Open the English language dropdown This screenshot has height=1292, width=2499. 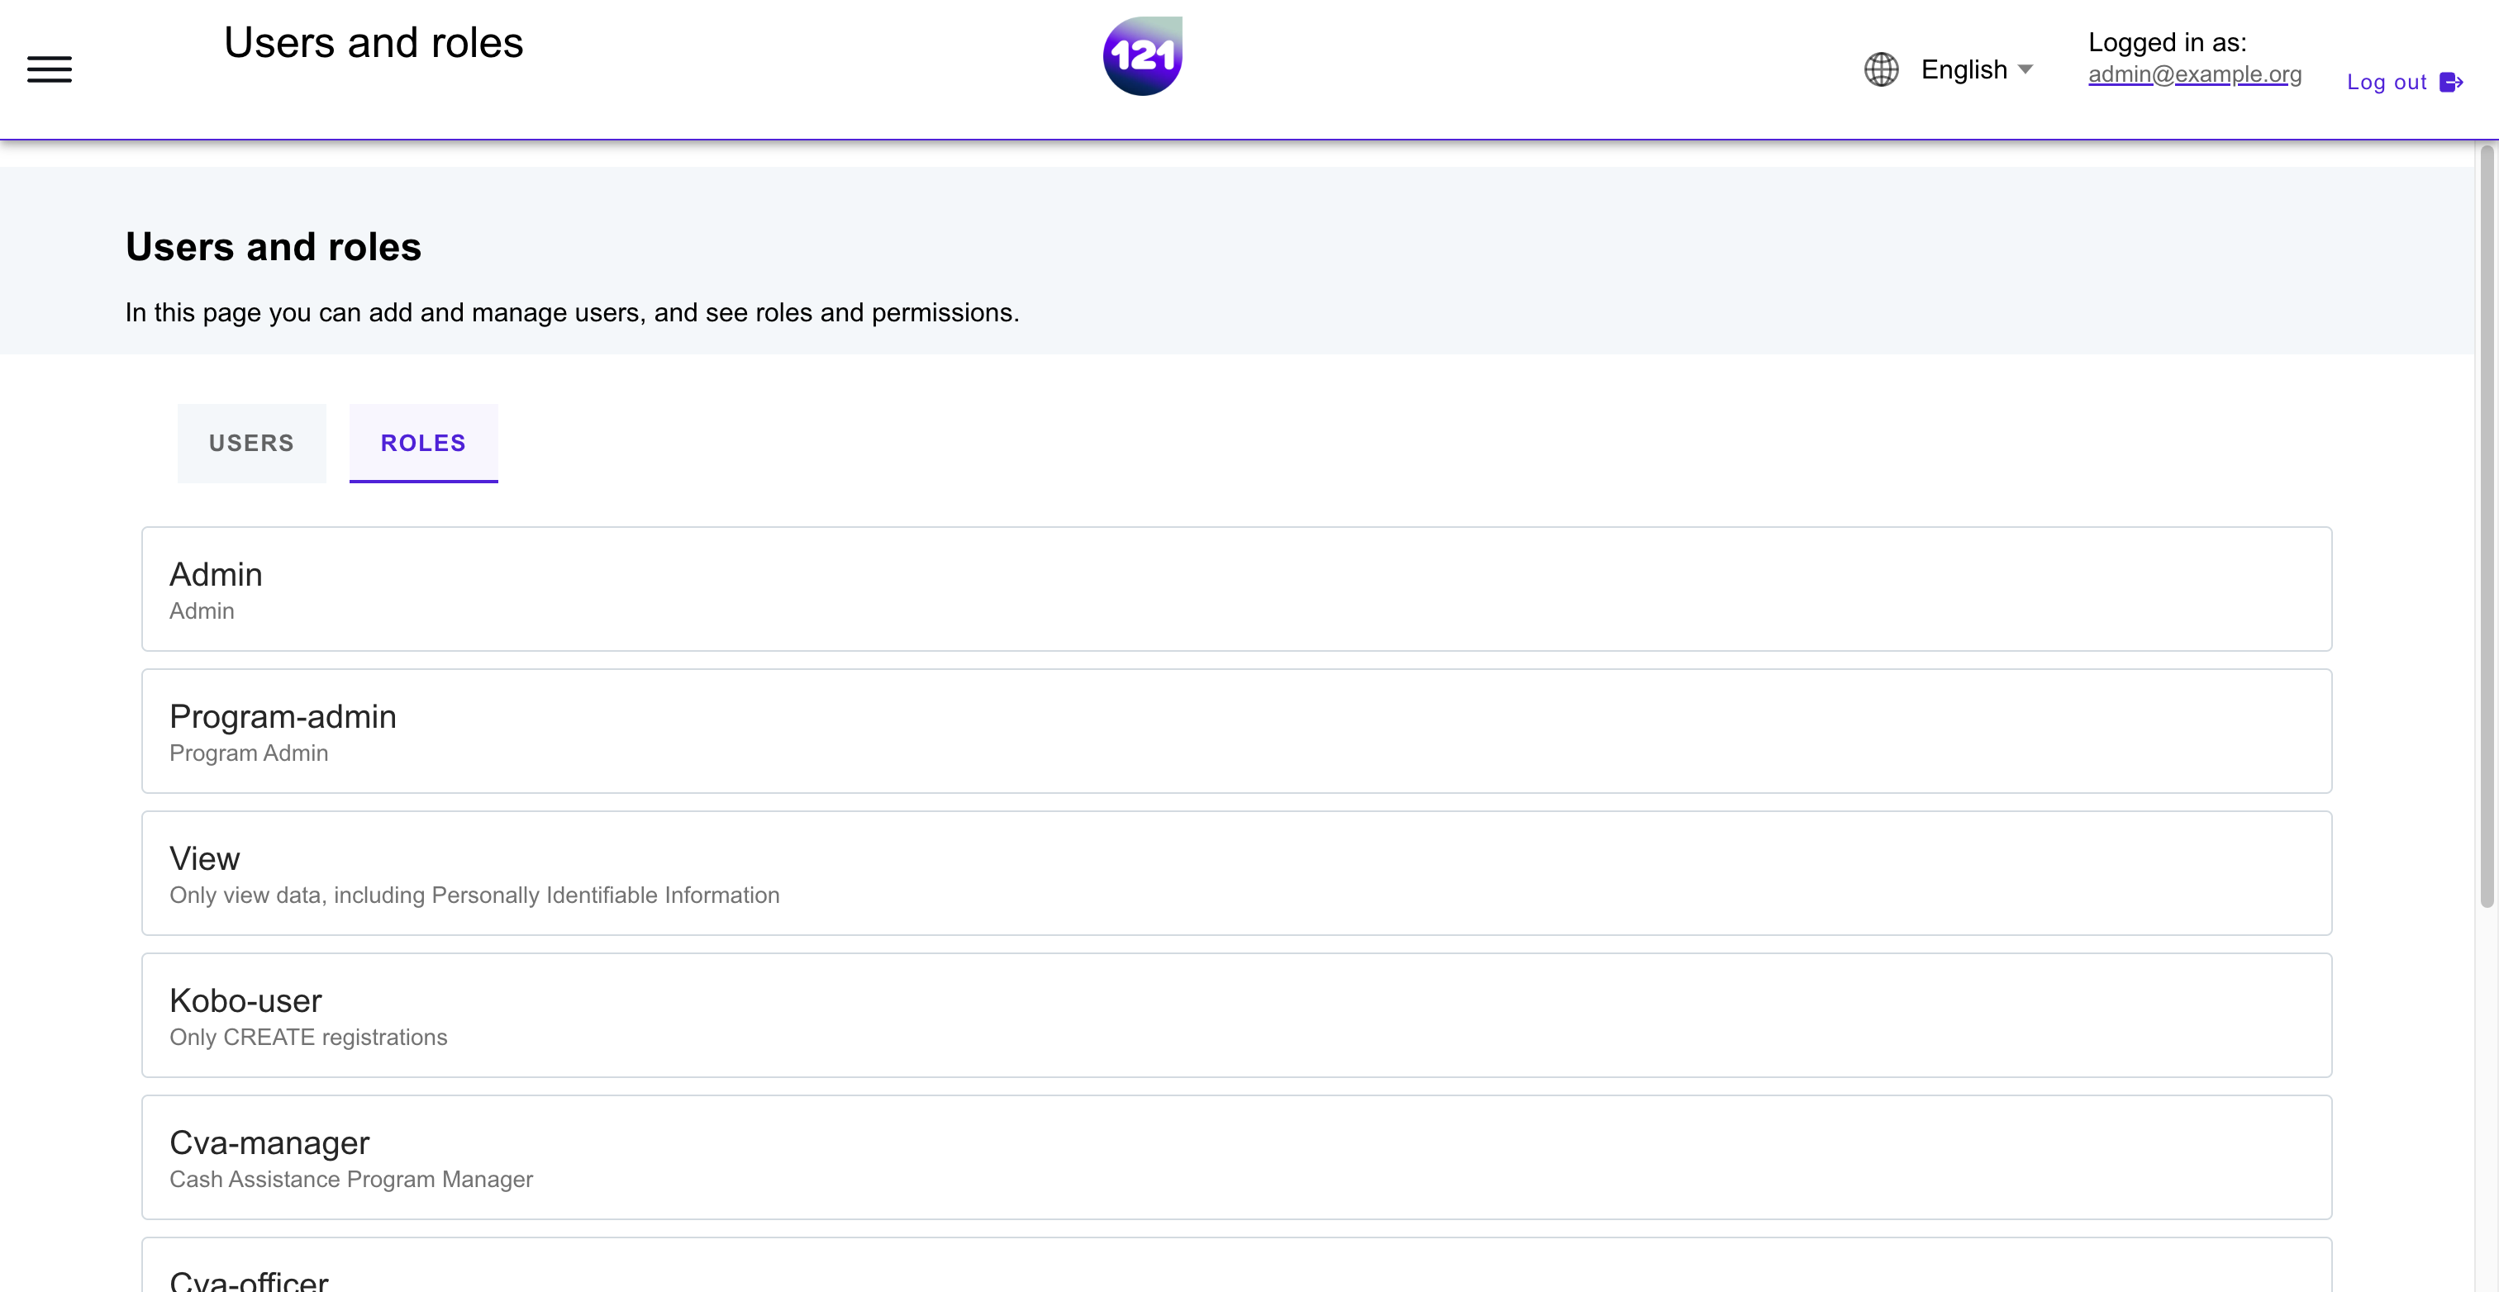1976,69
